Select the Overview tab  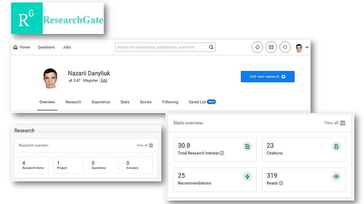click(47, 102)
